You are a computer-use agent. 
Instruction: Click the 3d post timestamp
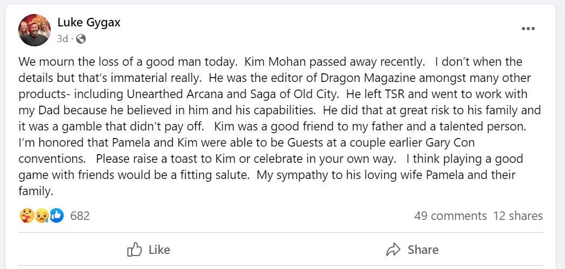[x=63, y=39]
